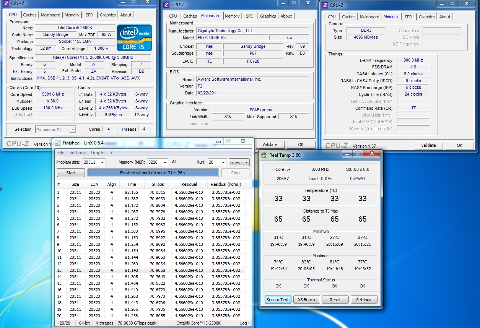Click the CPU-Z icon of the Memory window
480x328 pixels.
(325, 5)
